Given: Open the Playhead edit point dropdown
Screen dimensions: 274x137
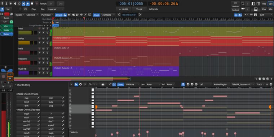Looking at the screenshot, I should tap(47, 15).
